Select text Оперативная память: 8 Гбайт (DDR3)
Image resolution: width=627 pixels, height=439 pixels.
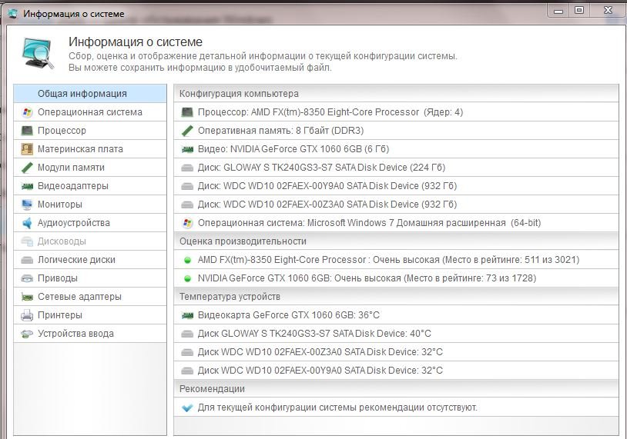[x=280, y=131]
